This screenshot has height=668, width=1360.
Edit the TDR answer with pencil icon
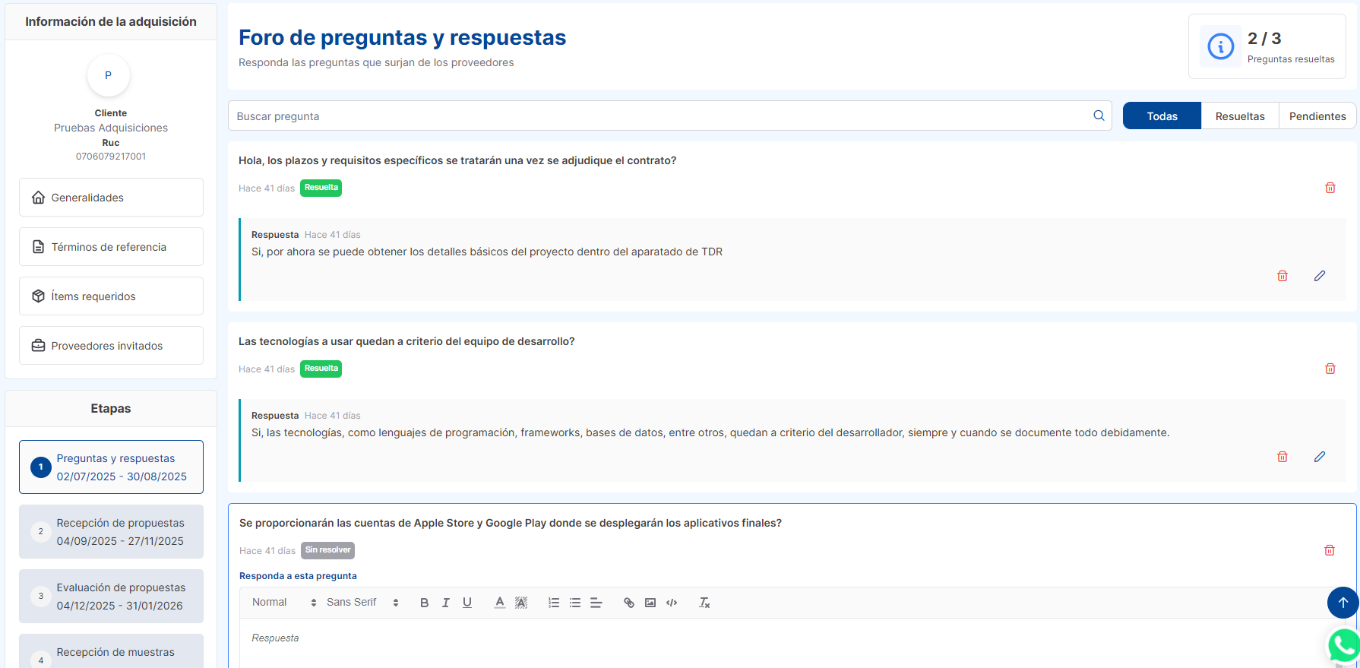pos(1320,276)
